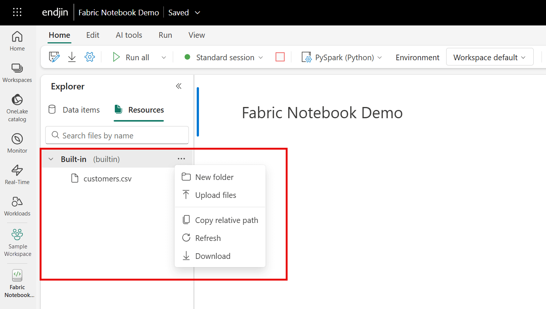This screenshot has width=546, height=309.
Task: Click the Search files by name field
Action: pos(117,135)
